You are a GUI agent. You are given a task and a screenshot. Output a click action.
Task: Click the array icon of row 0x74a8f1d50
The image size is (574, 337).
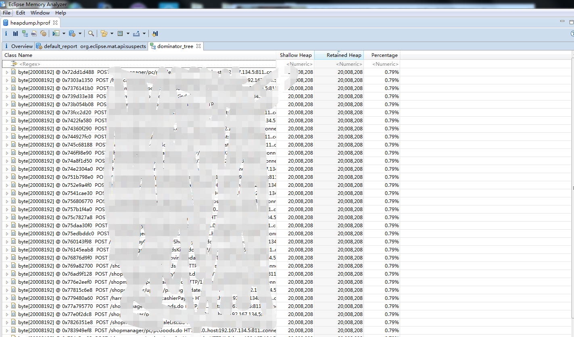(x=13, y=161)
